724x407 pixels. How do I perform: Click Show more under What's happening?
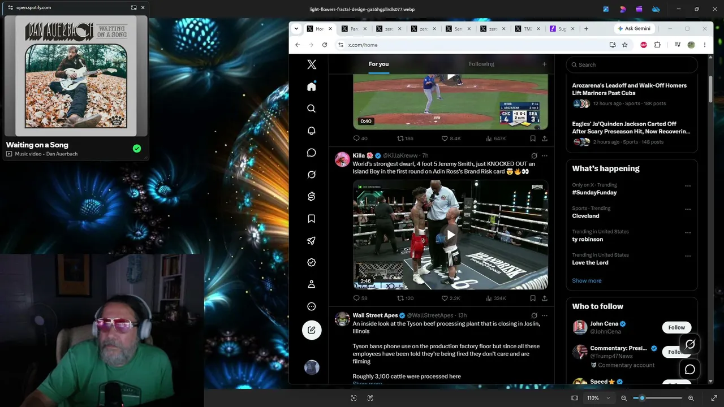pyautogui.click(x=587, y=280)
